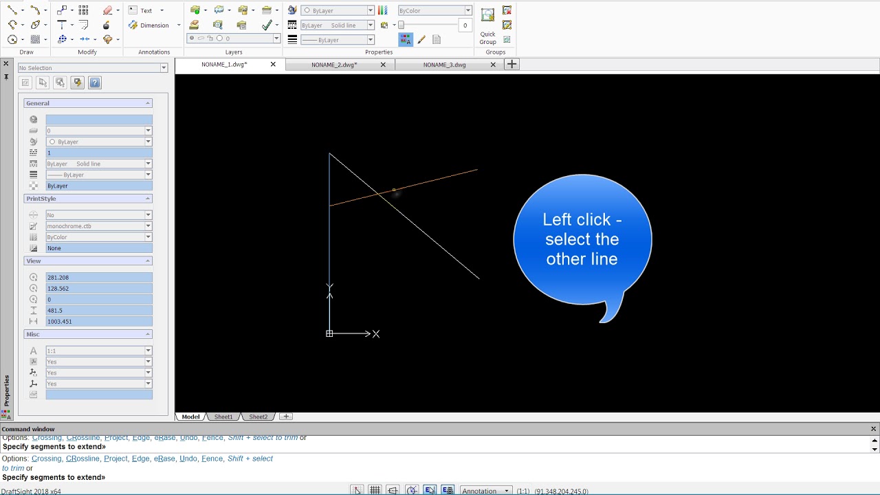Click the Dimension annotation tool

[149, 25]
